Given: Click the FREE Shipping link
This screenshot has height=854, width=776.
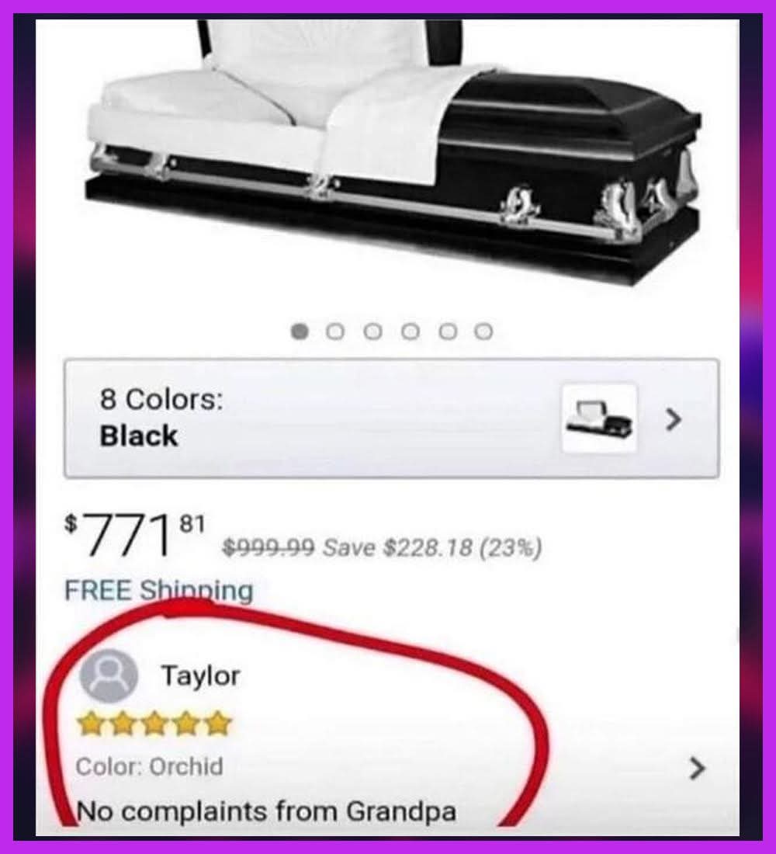Looking at the screenshot, I should [159, 591].
